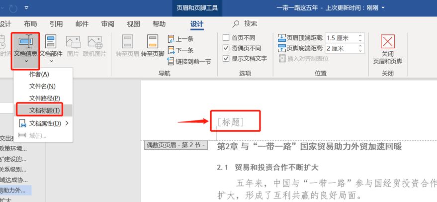Click the heading 第2章 与"一带一路"国家贸易助力外贸加速回暖
This screenshot has height=202, width=437.
[x=309, y=147]
